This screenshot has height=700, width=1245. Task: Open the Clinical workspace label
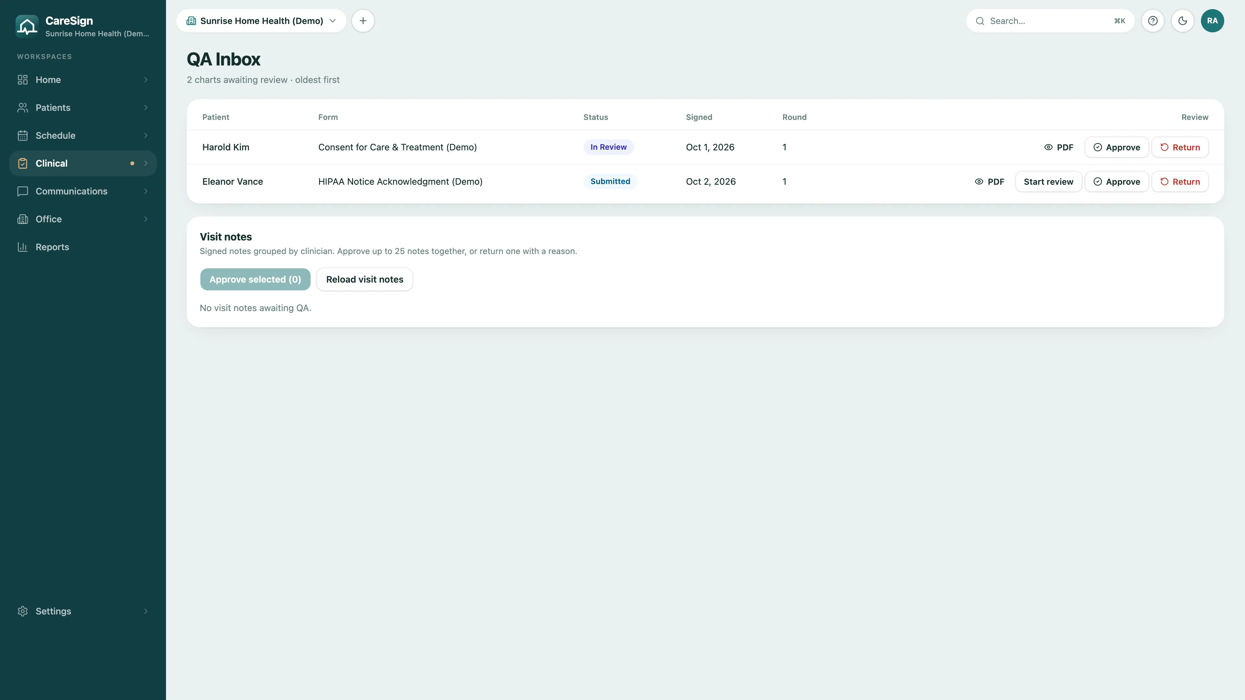[x=51, y=163]
